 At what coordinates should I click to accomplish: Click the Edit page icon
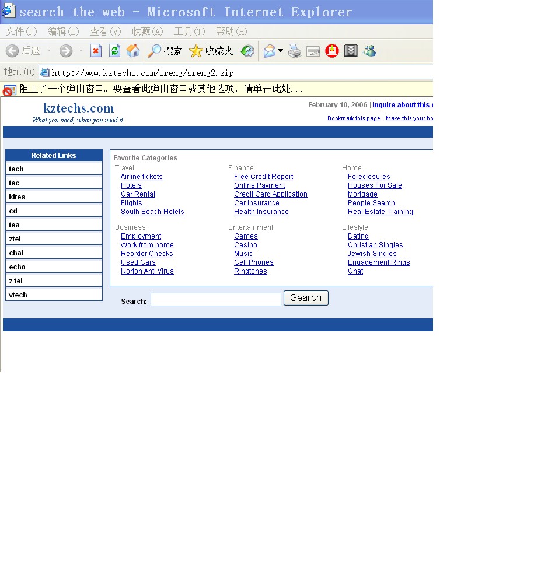[x=313, y=51]
